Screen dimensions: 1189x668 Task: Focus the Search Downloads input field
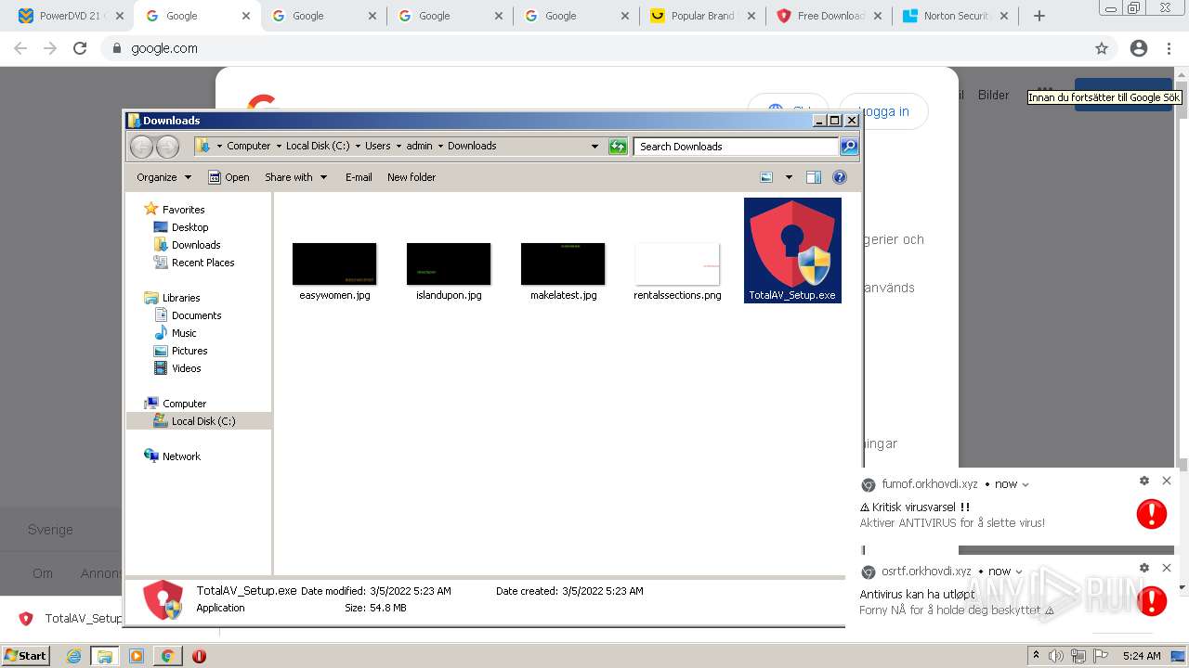pos(737,147)
